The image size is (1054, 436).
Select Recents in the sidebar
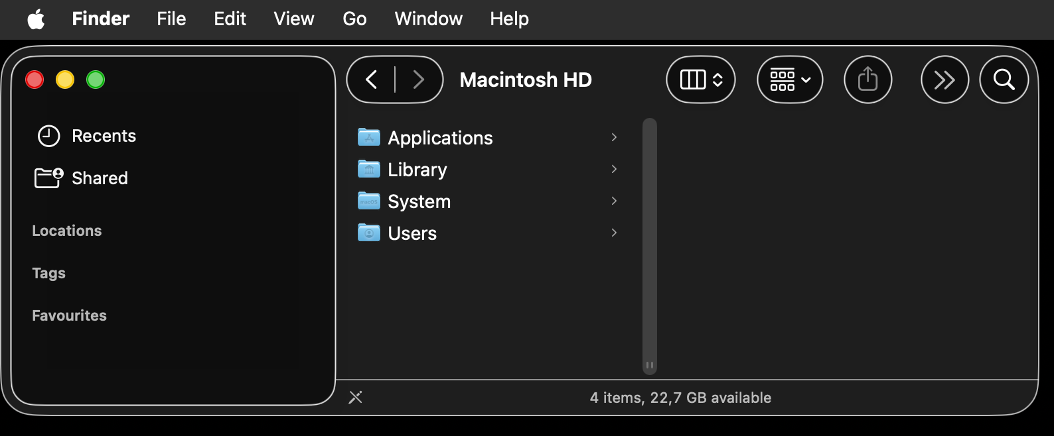[x=104, y=136]
